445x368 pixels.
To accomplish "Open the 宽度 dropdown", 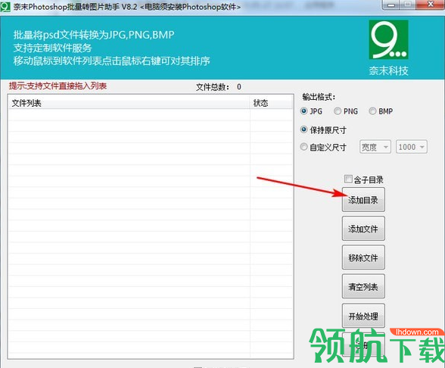I will click(375, 147).
